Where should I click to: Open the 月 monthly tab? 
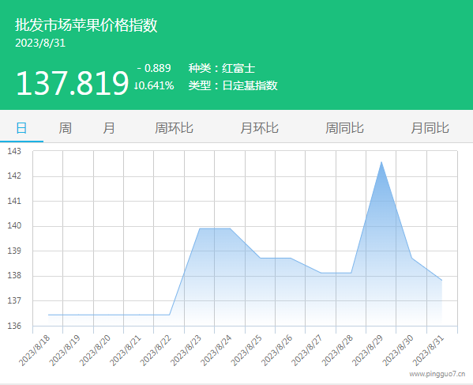coord(109,128)
